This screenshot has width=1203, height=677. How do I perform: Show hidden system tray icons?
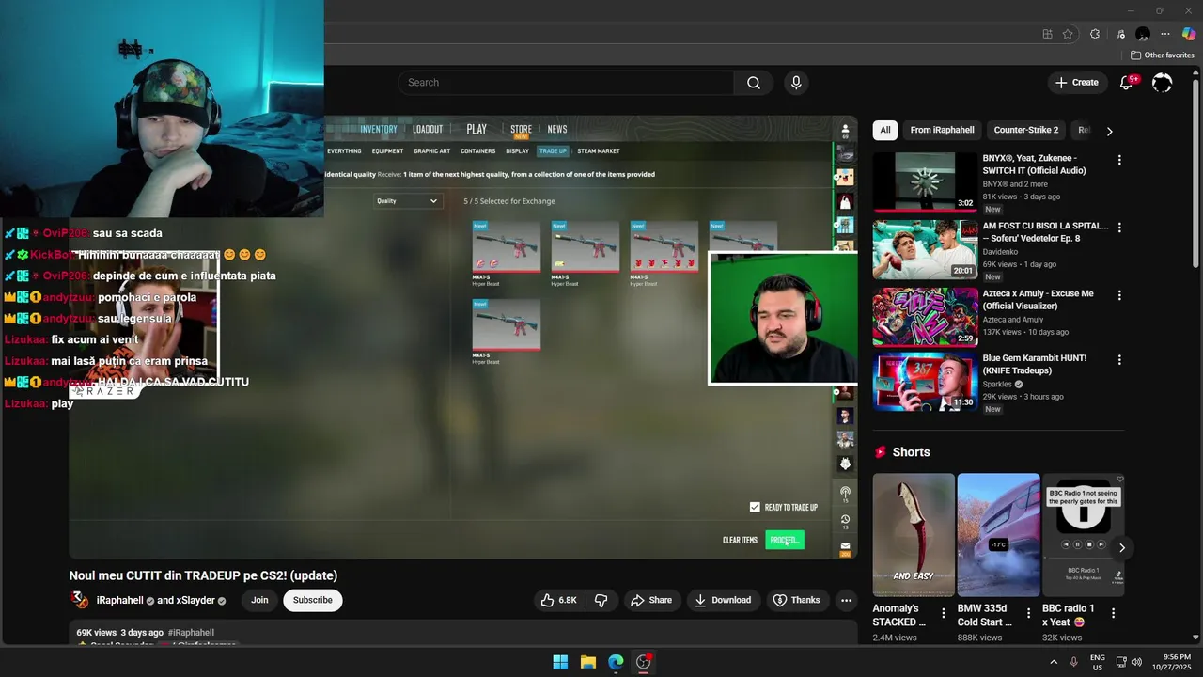coord(1053,662)
